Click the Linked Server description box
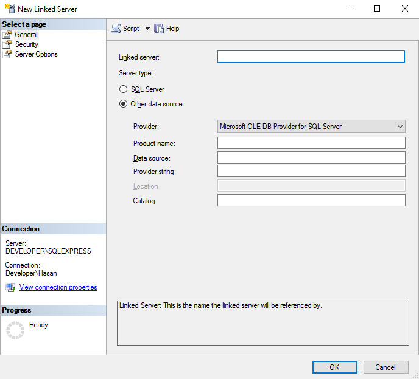The image size is (419, 379). [263, 323]
